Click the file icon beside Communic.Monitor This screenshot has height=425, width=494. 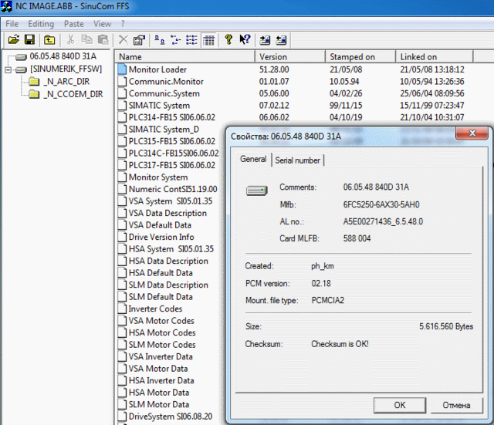pos(122,81)
